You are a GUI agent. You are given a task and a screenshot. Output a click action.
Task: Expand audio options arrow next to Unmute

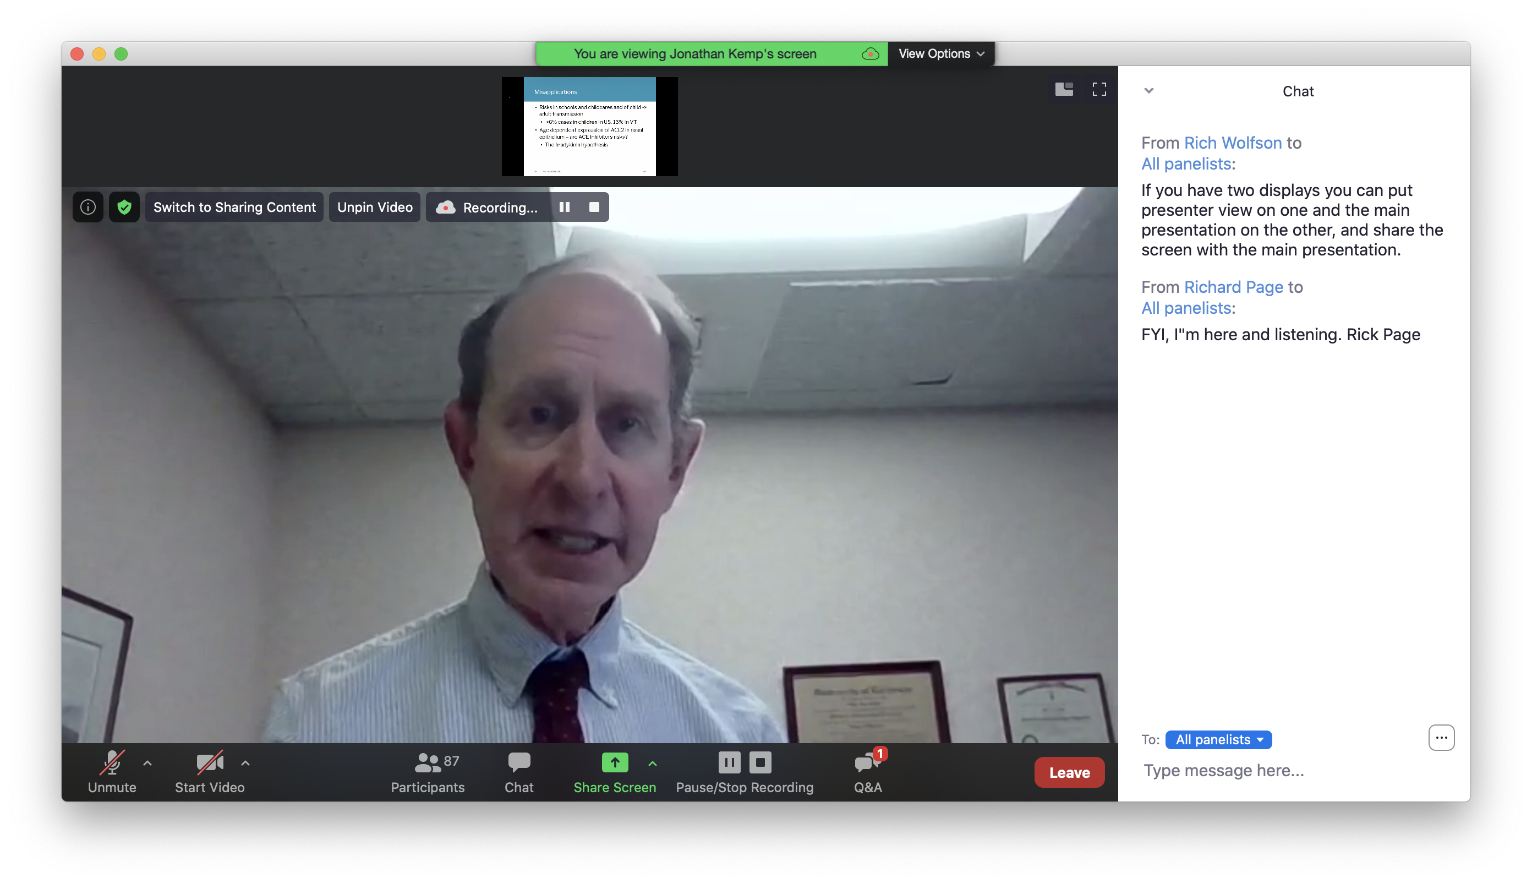point(147,763)
